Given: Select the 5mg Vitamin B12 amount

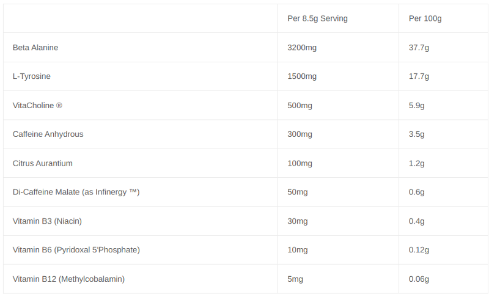Looking at the screenshot, I should pyautogui.click(x=295, y=279).
